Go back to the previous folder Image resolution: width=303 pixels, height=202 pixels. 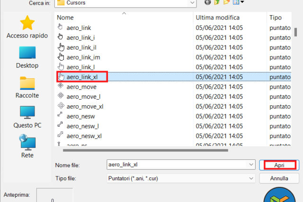coord(207,2)
